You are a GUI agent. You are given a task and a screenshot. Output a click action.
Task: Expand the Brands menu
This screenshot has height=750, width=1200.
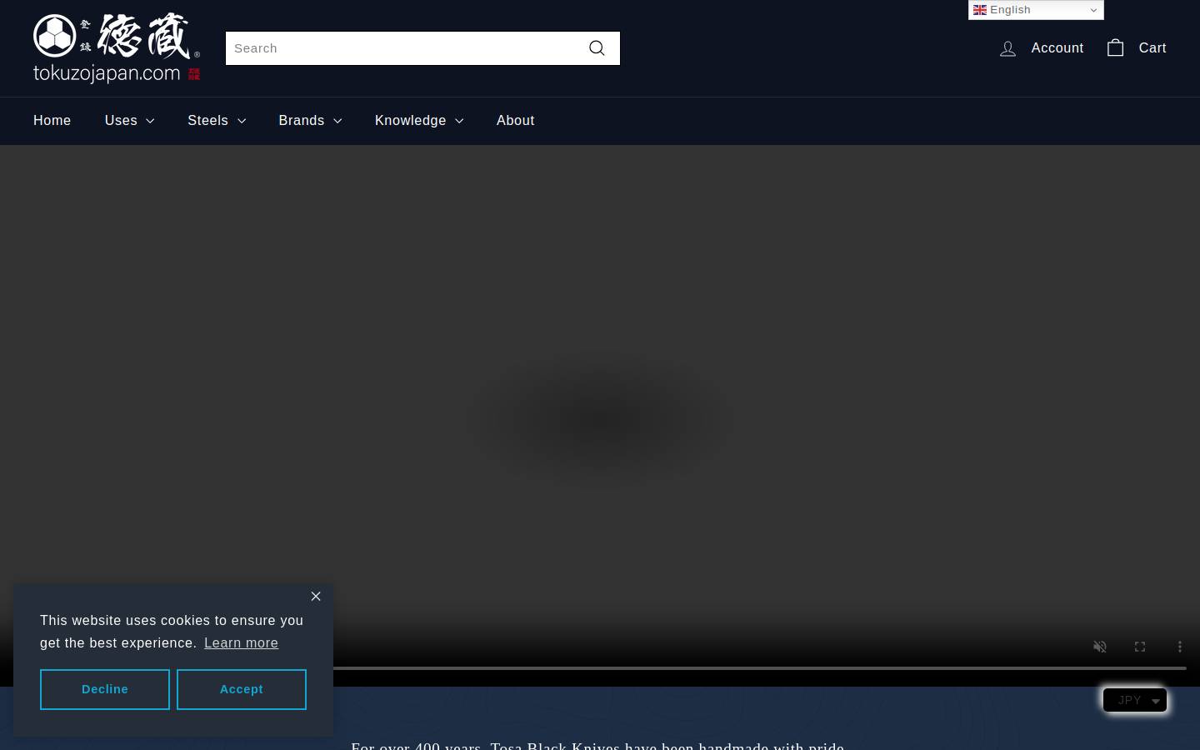(310, 121)
